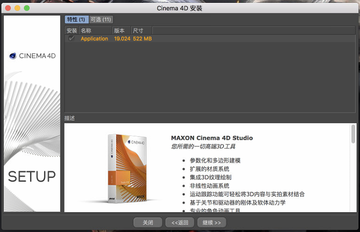The height and width of the screenshot is (232, 360).
Task: Click the 集成3D纹理绘制 bullet text
Action: point(211,177)
